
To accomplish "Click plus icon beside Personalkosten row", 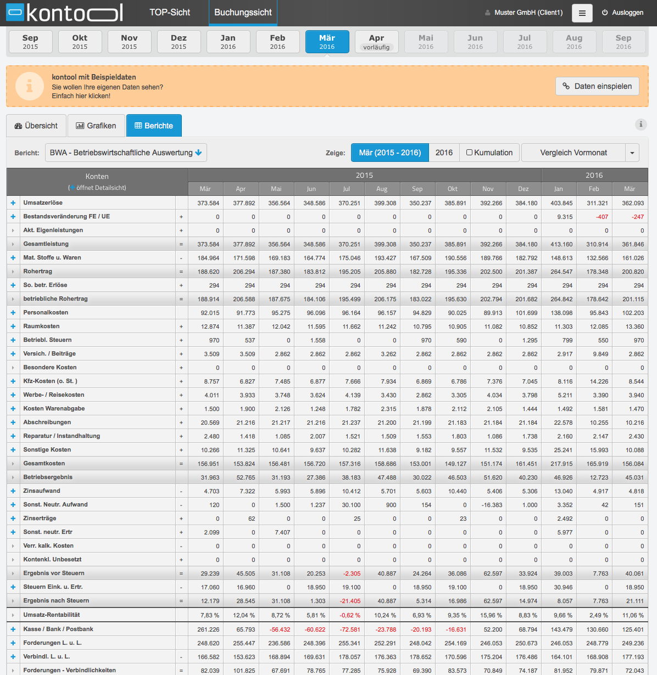I will (x=13, y=313).
